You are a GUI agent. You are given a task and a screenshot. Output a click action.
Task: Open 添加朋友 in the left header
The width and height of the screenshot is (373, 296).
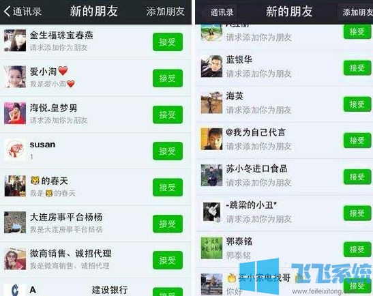coord(165,12)
